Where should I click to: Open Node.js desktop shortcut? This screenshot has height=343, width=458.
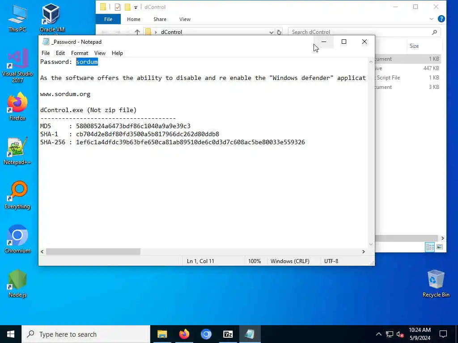point(17,284)
